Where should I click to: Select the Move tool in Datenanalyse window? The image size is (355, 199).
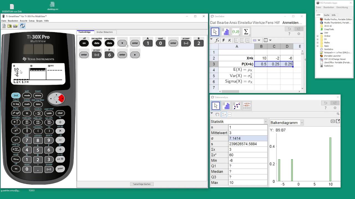point(215,106)
